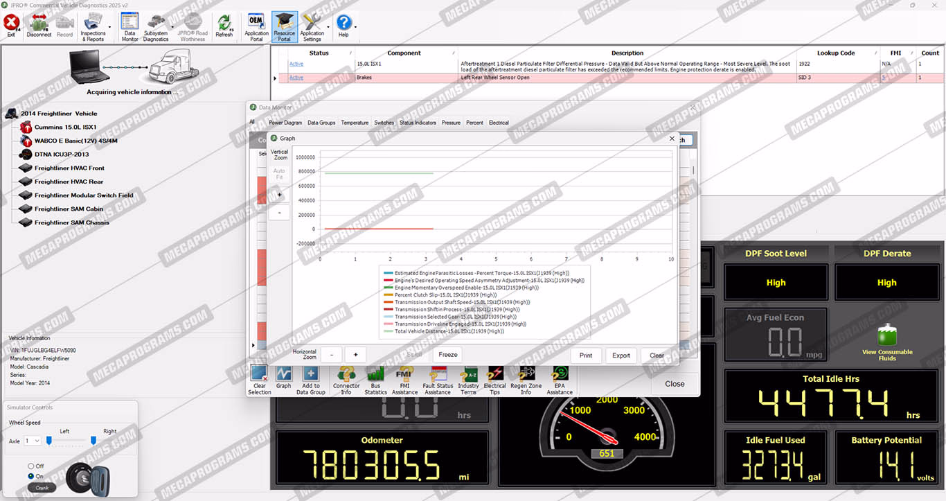Screen dimensions: 946x501
Task: Switch to the Switches tab
Action: (x=384, y=123)
